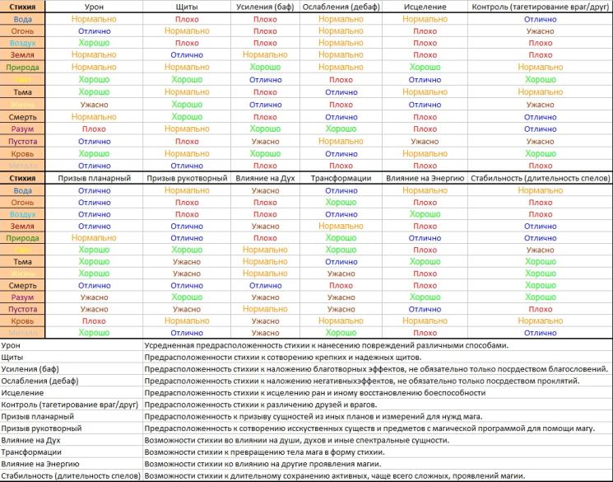
Task: Click the Усиления (баф) legend row label
Action: pos(30,369)
